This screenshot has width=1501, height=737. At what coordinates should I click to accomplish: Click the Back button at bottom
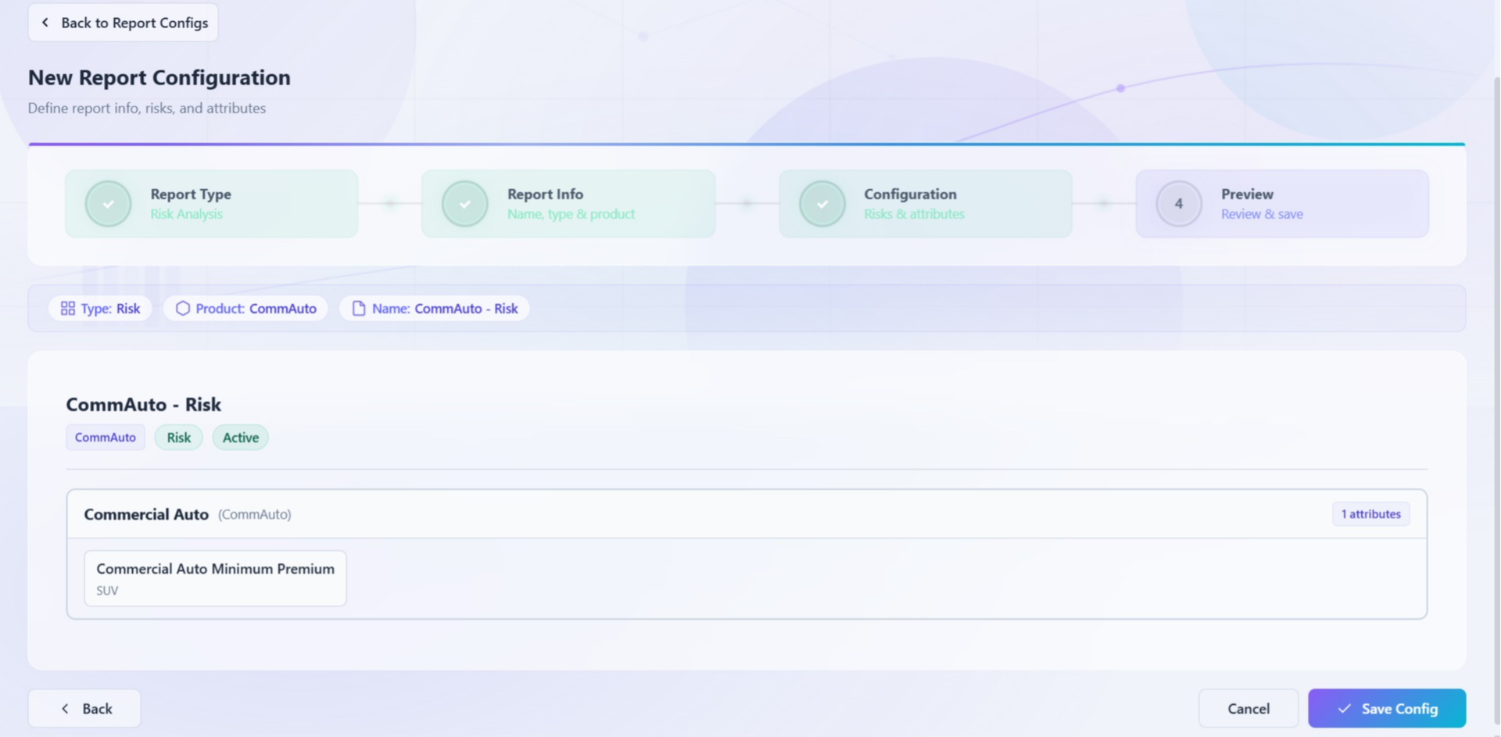pos(84,709)
